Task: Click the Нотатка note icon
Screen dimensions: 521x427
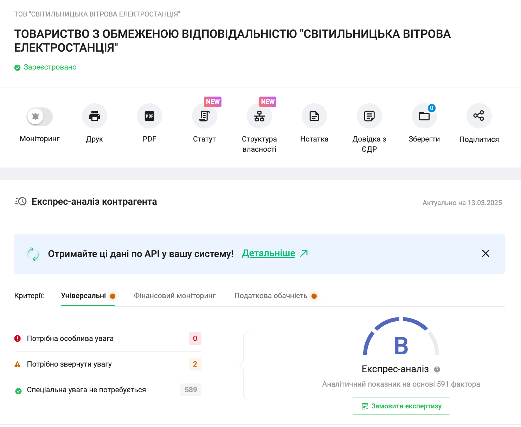Action: pos(314,116)
